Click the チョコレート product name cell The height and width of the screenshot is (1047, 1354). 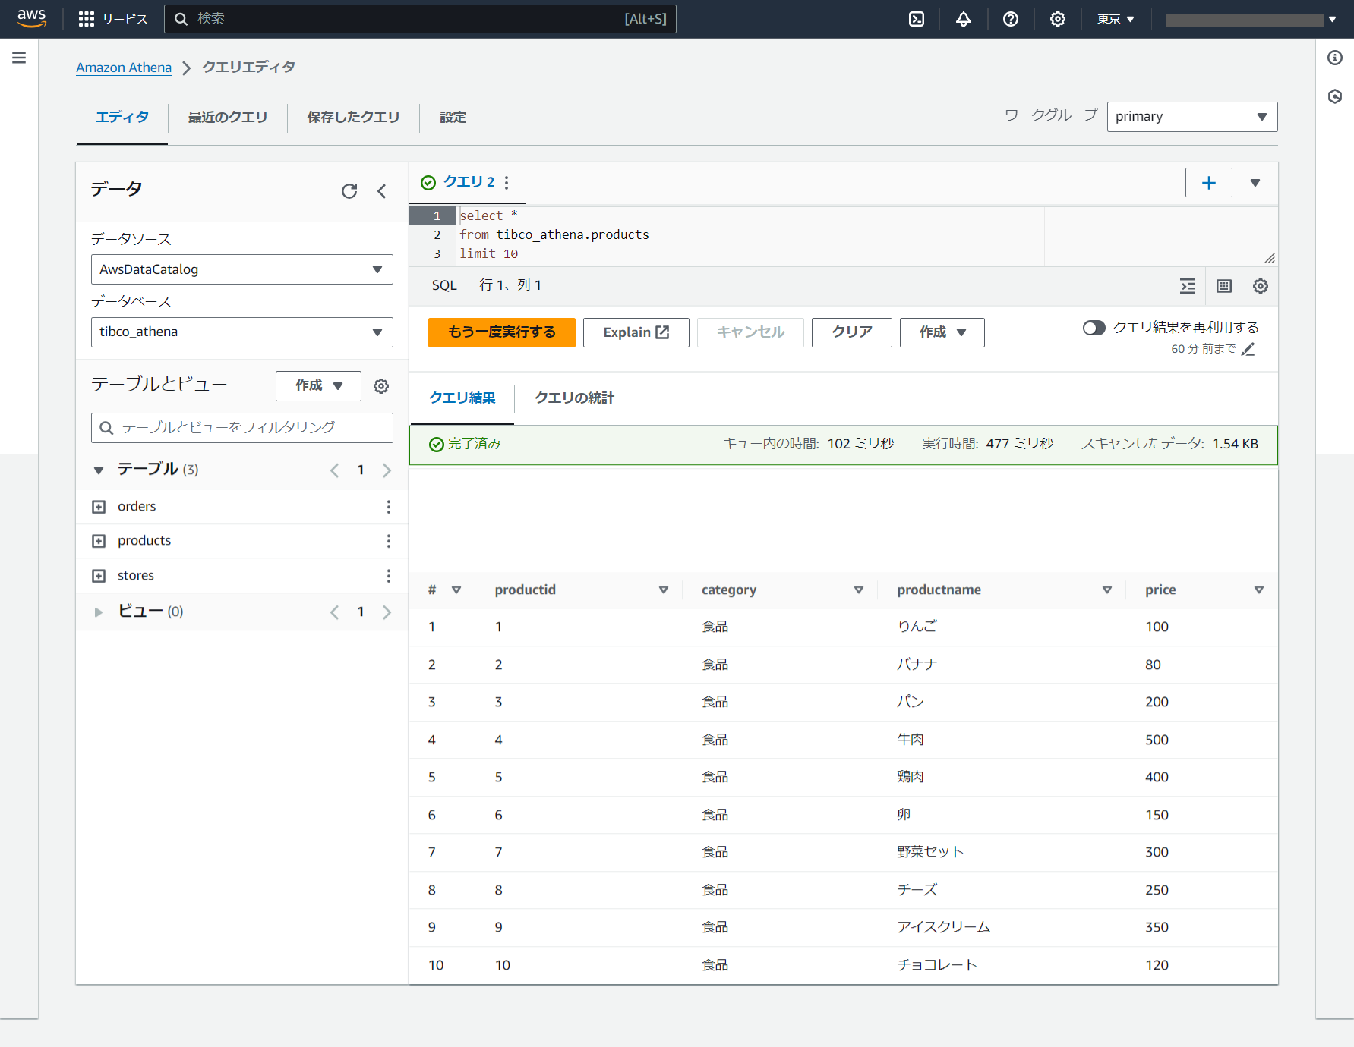click(x=937, y=965)
